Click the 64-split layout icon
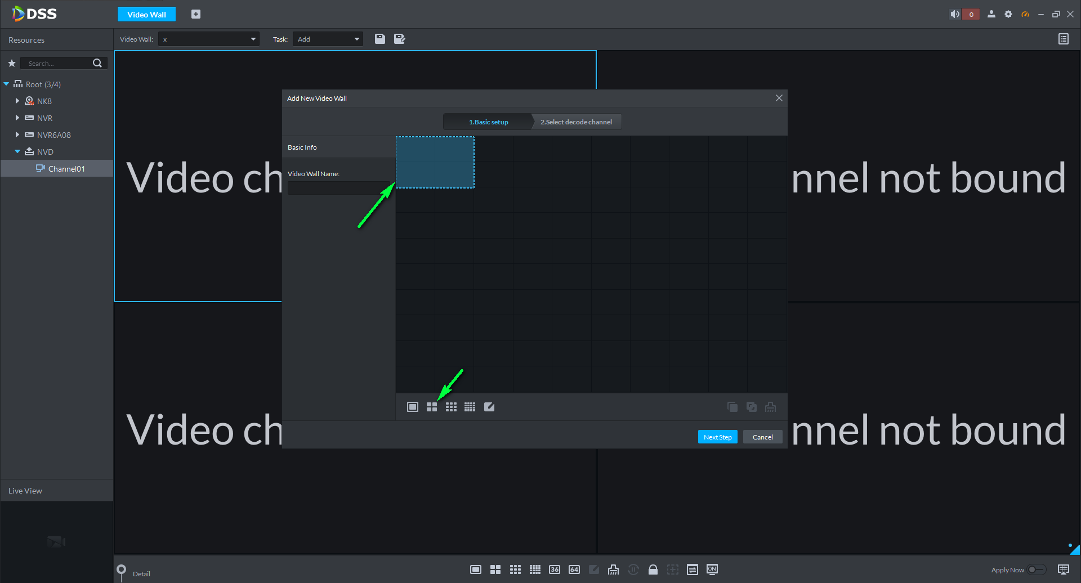Image resolution: width=1081 pixels, height=583 pixels. pos(574,569)
